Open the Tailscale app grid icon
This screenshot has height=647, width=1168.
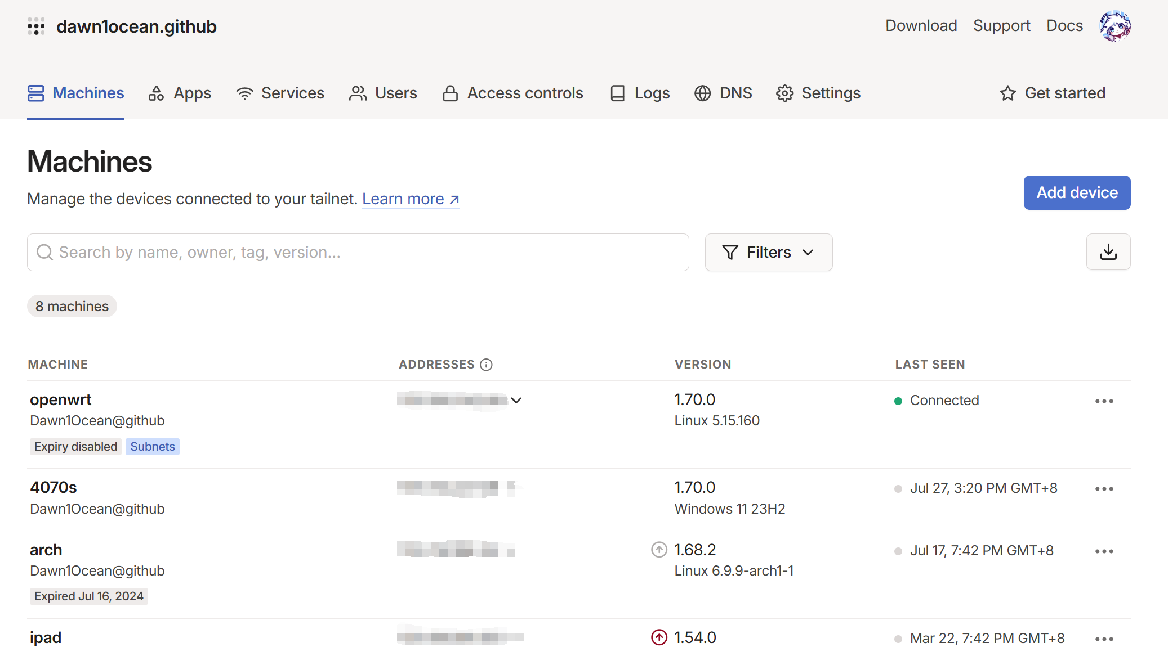[36, 26]
